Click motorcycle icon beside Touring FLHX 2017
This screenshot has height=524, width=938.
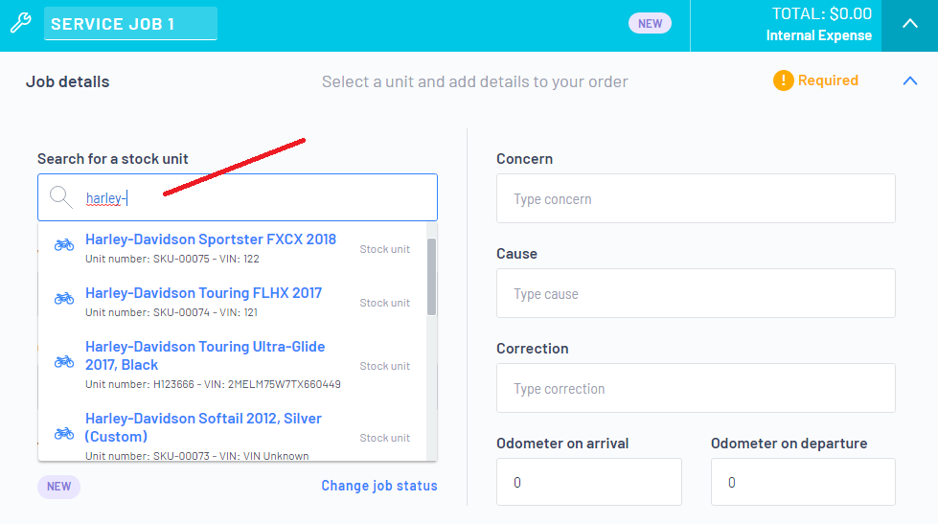click(x=64, y=299)
